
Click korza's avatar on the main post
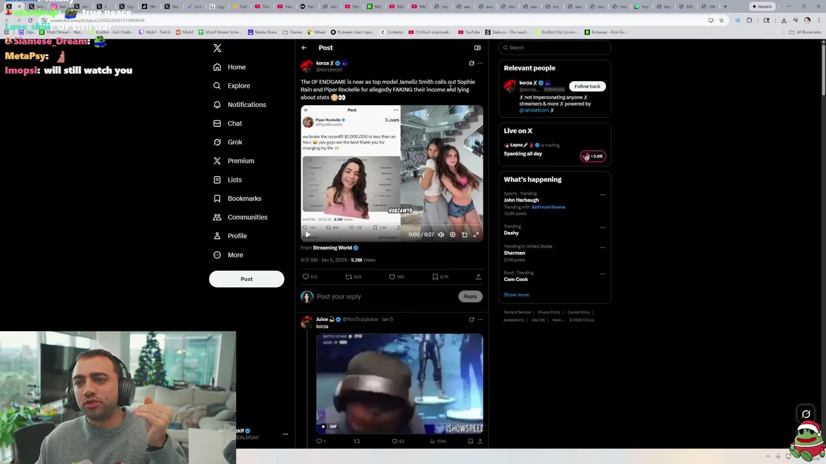pos(307,66)
